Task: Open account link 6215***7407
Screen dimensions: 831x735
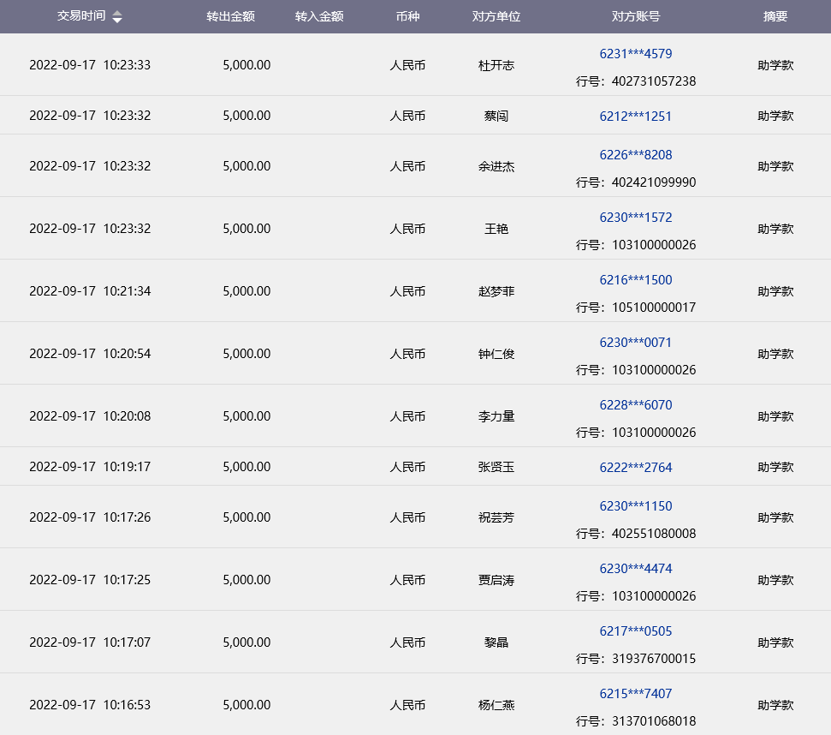Action: pyautogui.click(x=635, y=694)
